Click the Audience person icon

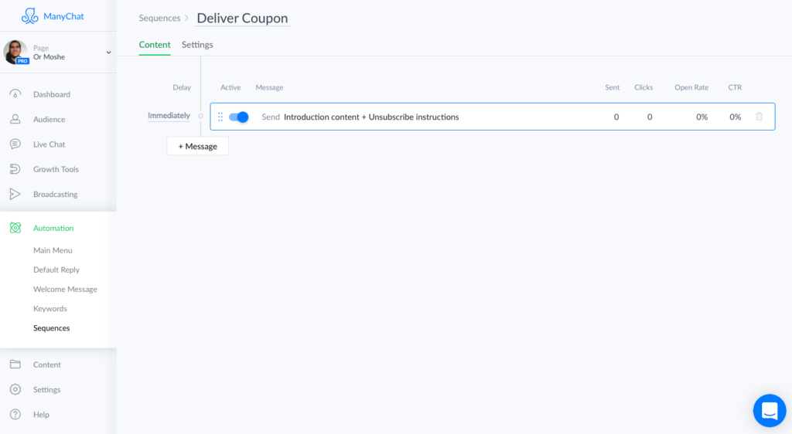(15, 119)
